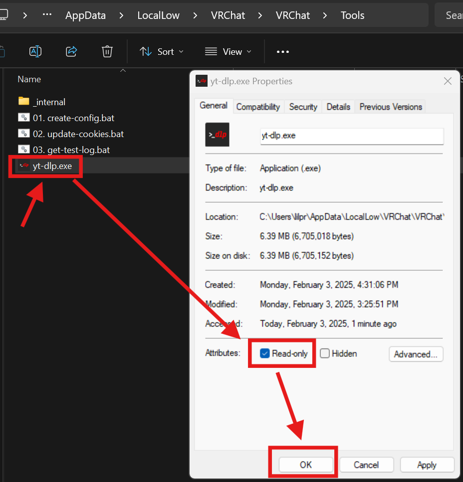Click the Advanced button
463x482 pixels.
(416, 354)
